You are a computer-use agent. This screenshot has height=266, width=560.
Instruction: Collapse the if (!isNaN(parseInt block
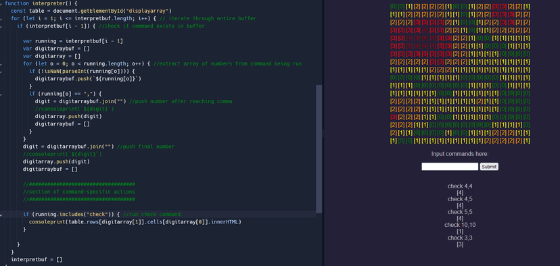1,72
